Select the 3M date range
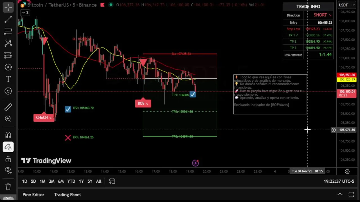The height and width of the screenshot is (202, 360). [x=51, y=181]
